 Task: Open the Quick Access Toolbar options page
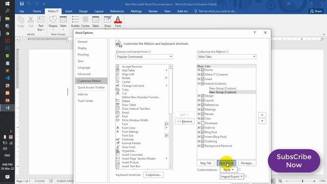[91, 87]
